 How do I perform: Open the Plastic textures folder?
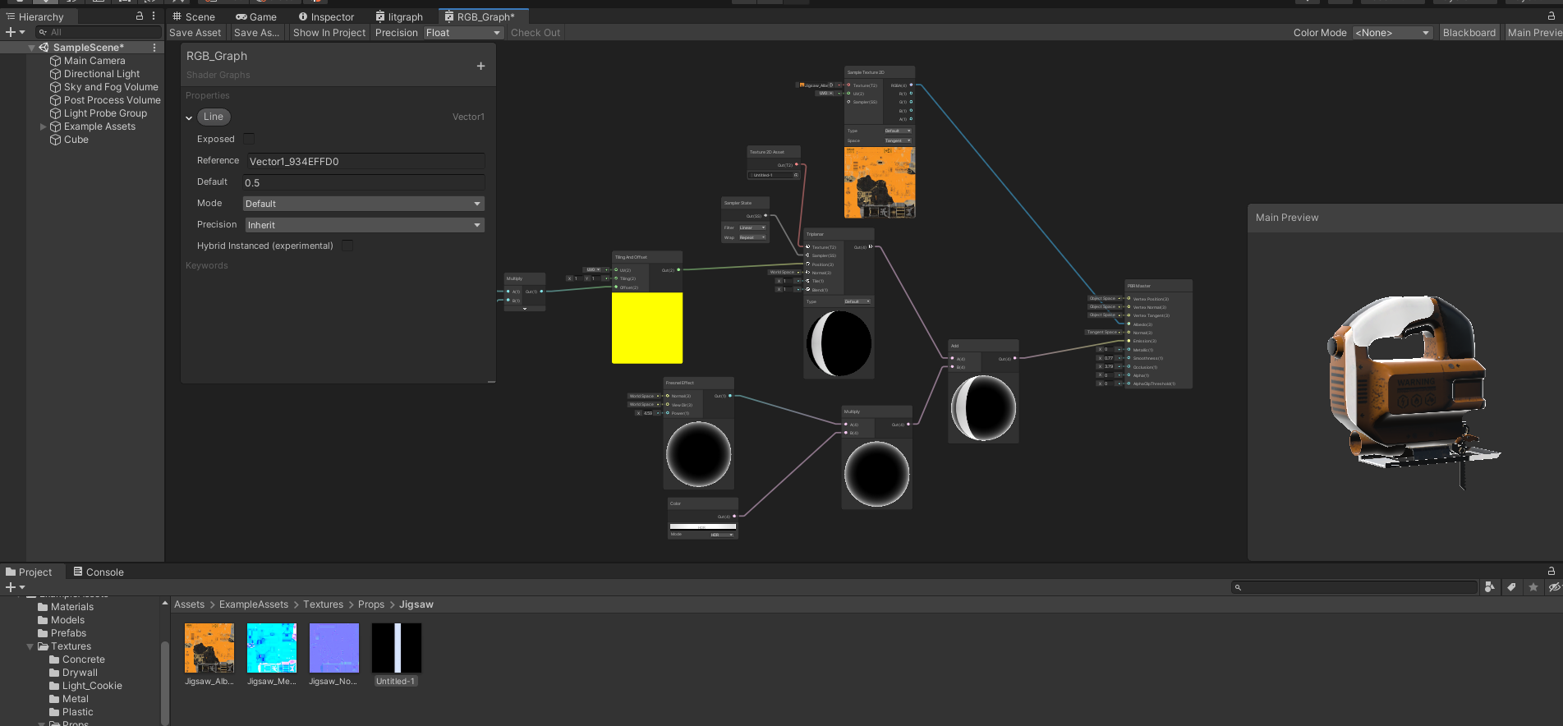click(71, 712)
